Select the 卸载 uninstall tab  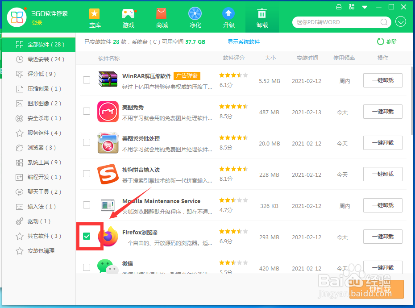click(262, 18)
